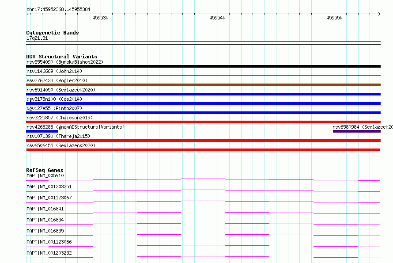
Task: Open MAPT|NM_001203251 transcript label
Action: pyautogui.click(x=49, y=187)
